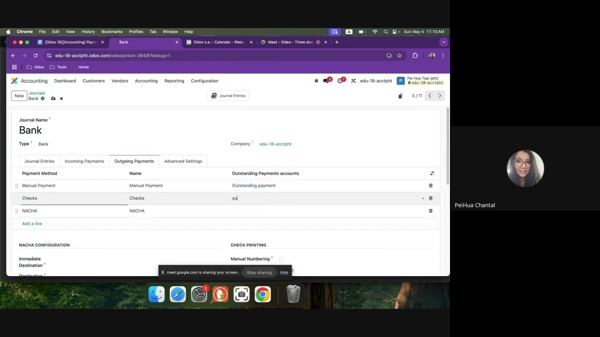Open the Vendors menu
Screen dimensions: 600x337
[x=120, y=81]
